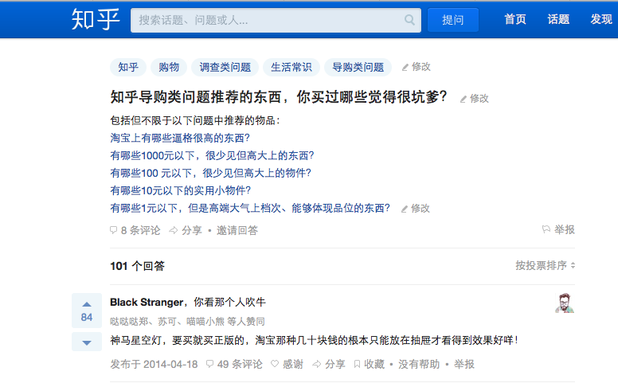The height and width of the screenshot is (387, 618).
Task: Open link 有哪些100 元以下，很少见但高大上的物件？
Action: (x=211, y=173)
